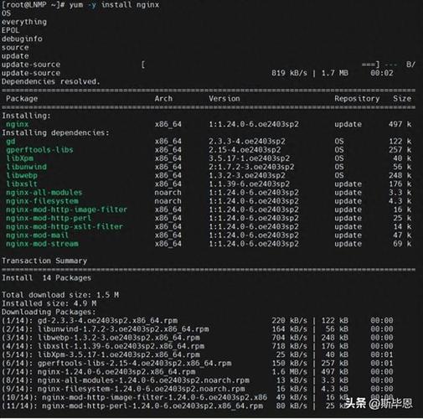
Task: Click the 'Total download size: 1.5 M' line
Action: click(x=60, y=295)
